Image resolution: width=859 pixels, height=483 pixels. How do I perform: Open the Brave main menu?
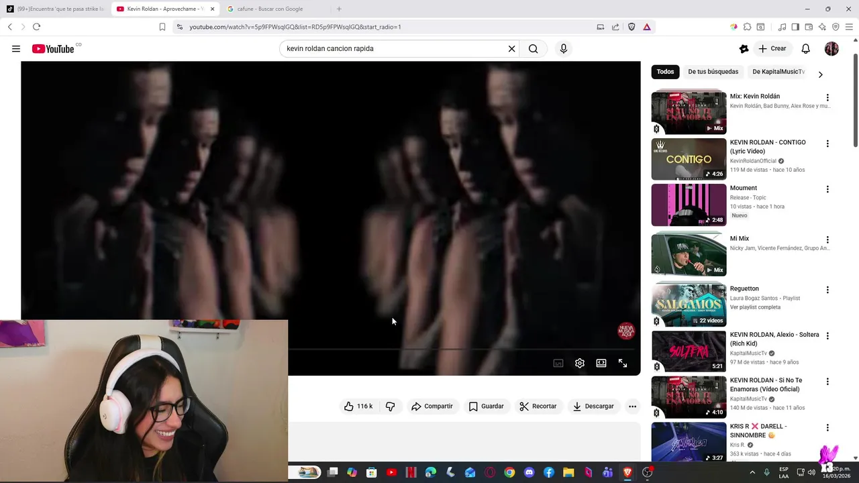850,27
